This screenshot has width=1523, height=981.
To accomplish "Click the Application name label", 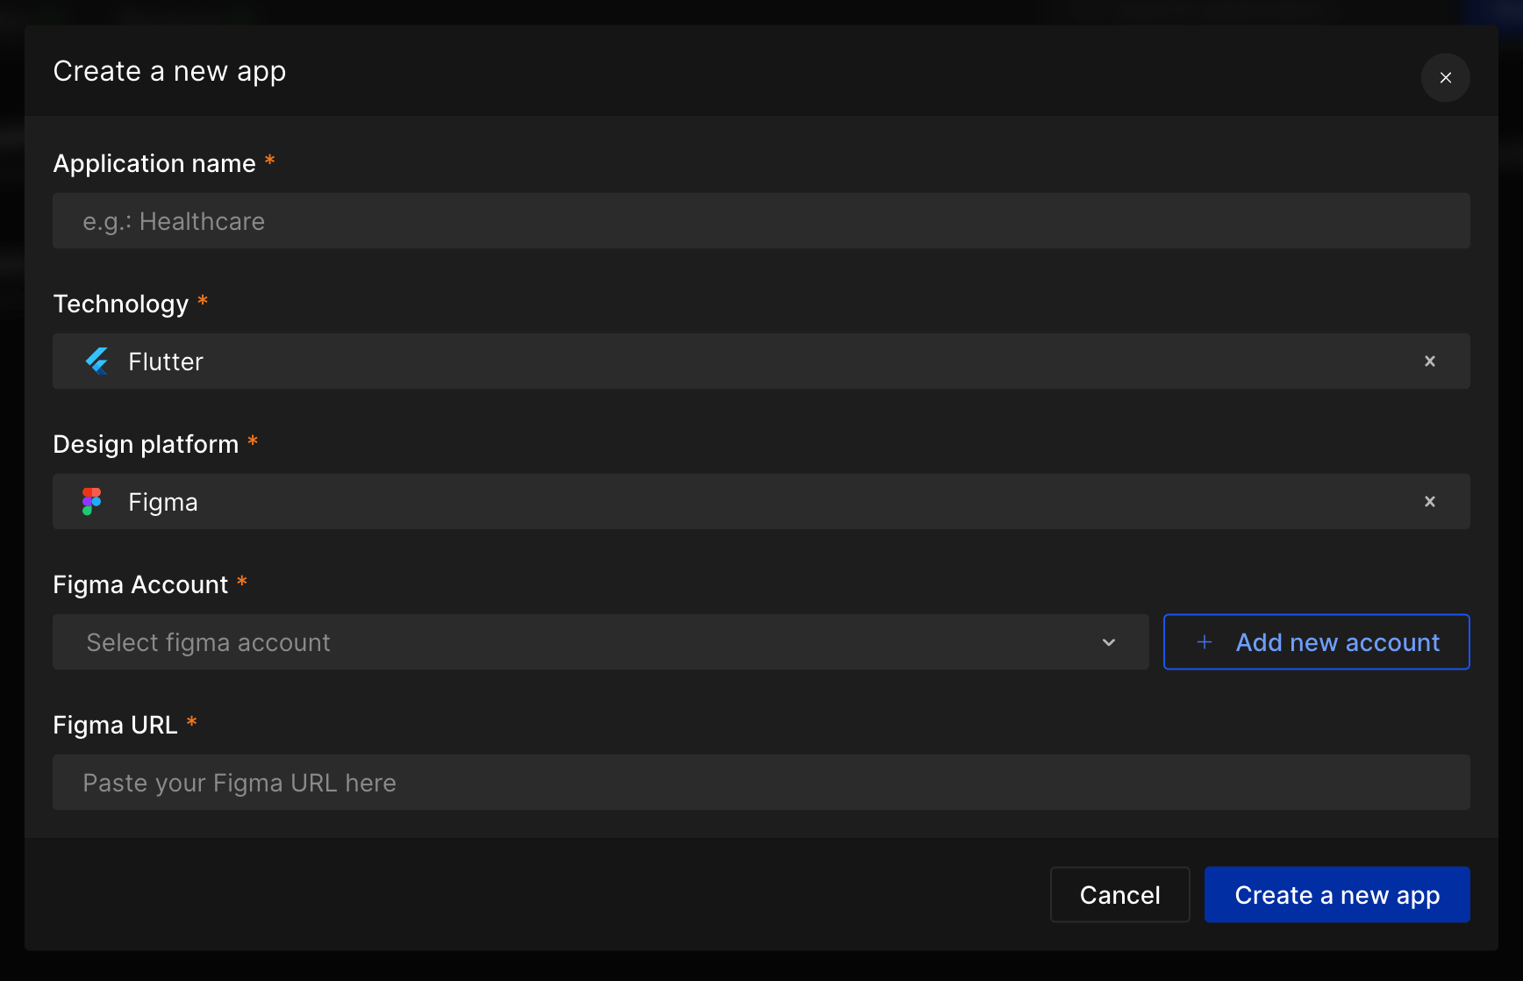I will (x=154, y=163).
